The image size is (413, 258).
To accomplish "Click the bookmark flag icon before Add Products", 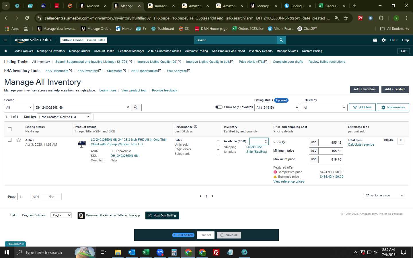I will click(x=5, y=51).
